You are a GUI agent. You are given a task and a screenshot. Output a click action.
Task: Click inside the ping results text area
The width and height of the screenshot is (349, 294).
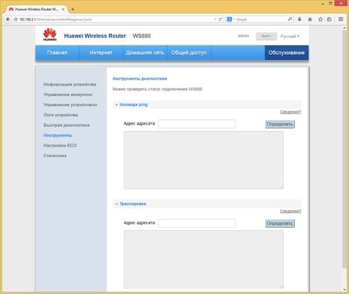(x=204, y=160)
